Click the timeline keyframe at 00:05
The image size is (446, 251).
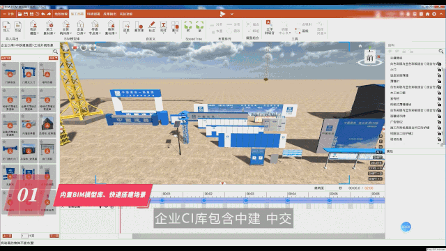pos(329,201)
